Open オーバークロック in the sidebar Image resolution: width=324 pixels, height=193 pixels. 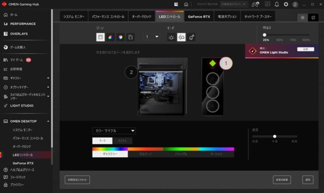point(22,147)
